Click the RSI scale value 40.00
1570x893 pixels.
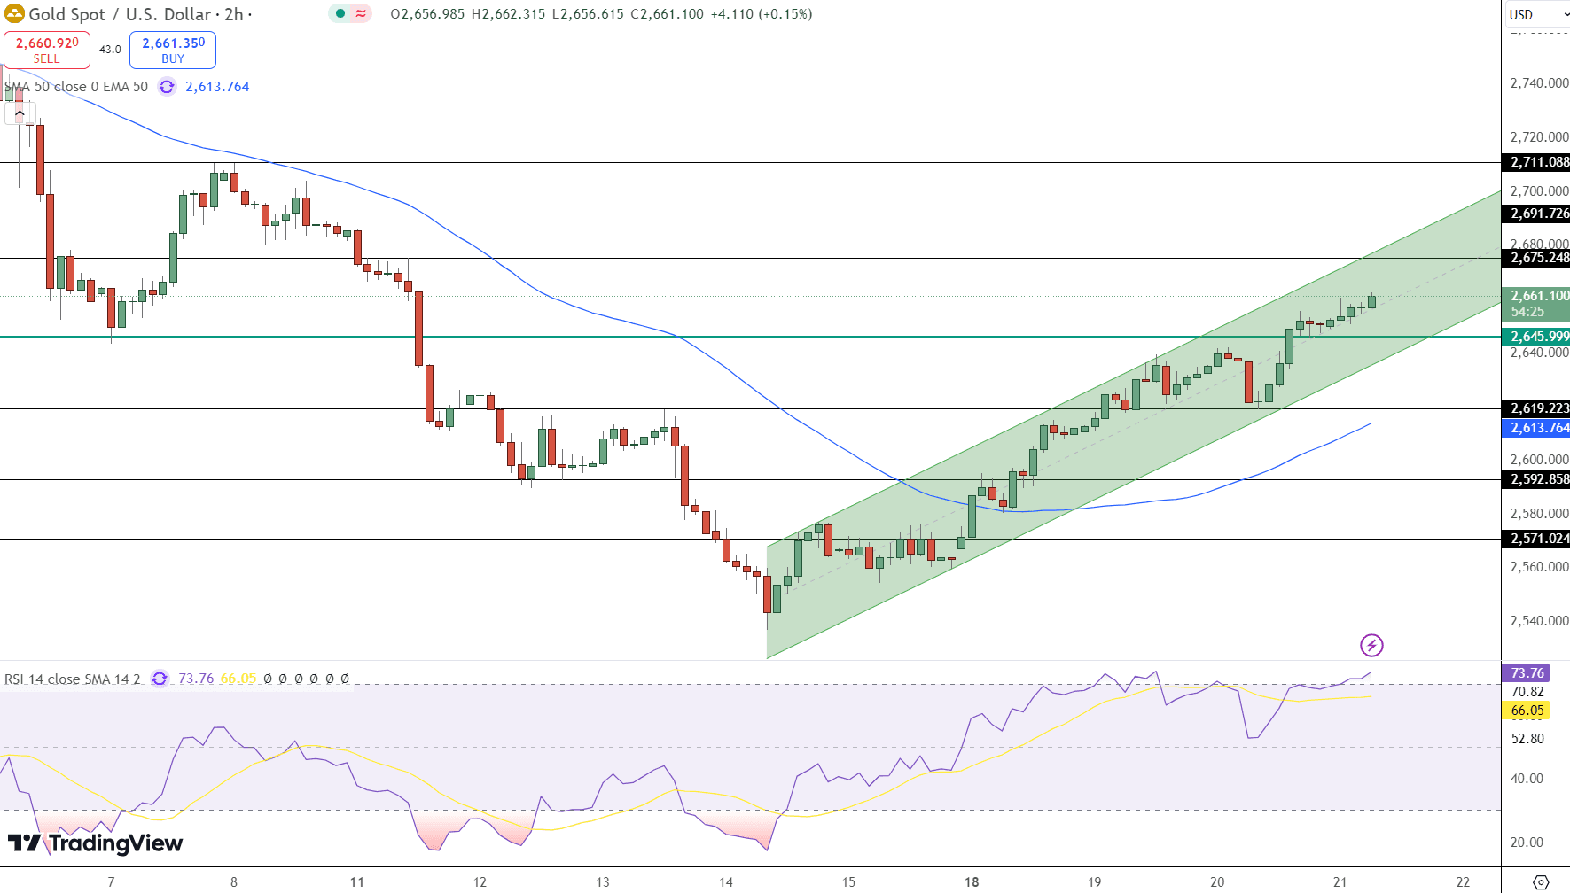[1527, 779]
